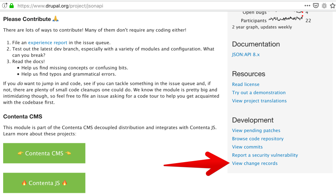Click the green padlock security icon
The width and height of the screenshot is (336, 196).
(12, 6)
